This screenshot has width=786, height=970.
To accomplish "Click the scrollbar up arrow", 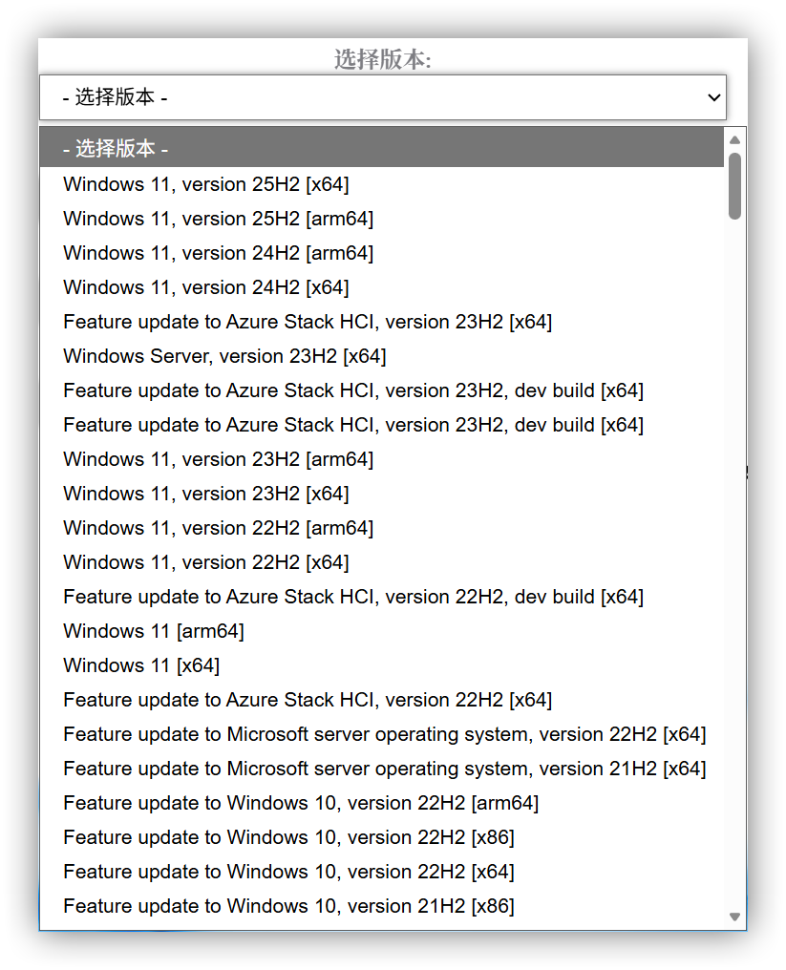I will 734,140.
